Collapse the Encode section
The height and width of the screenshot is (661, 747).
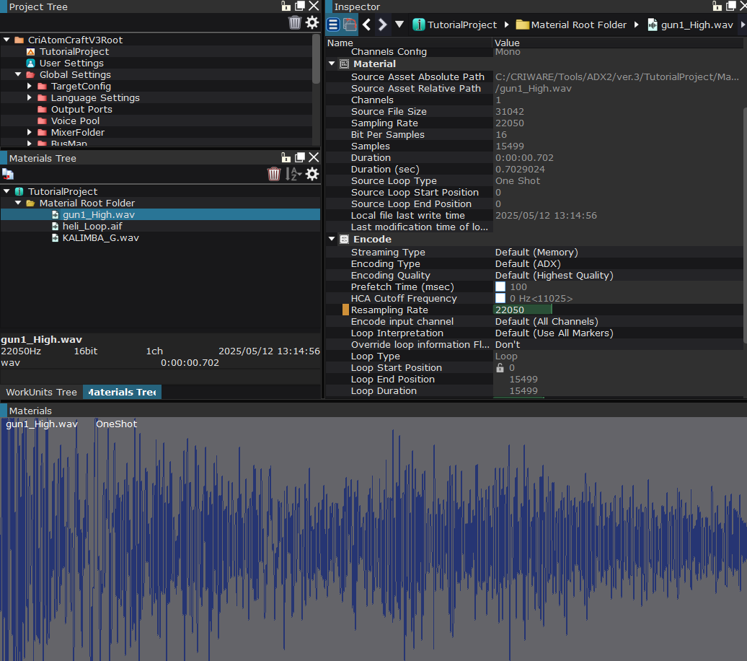click(332, 240)
